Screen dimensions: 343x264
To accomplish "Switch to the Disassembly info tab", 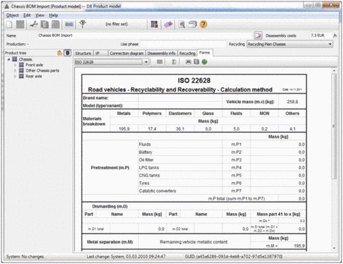I will tap(161, 54).
